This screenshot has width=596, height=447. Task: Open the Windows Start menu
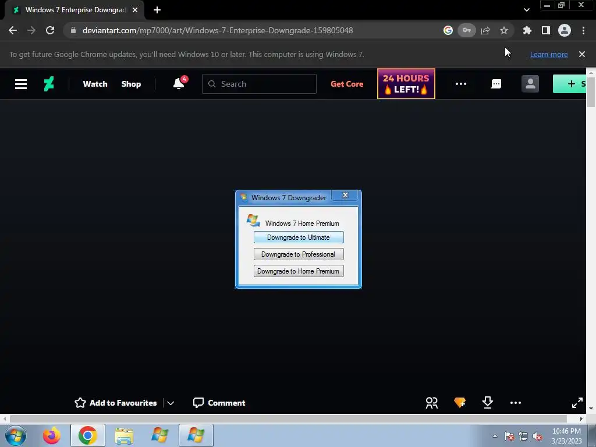16,435
